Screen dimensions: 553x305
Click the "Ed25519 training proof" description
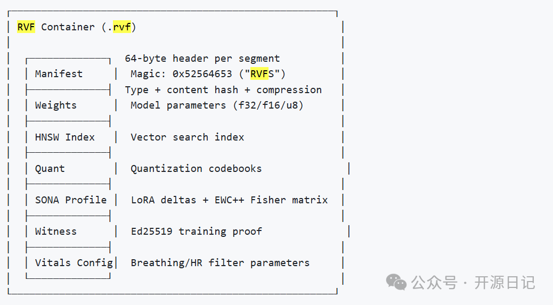tap(196, 232)
